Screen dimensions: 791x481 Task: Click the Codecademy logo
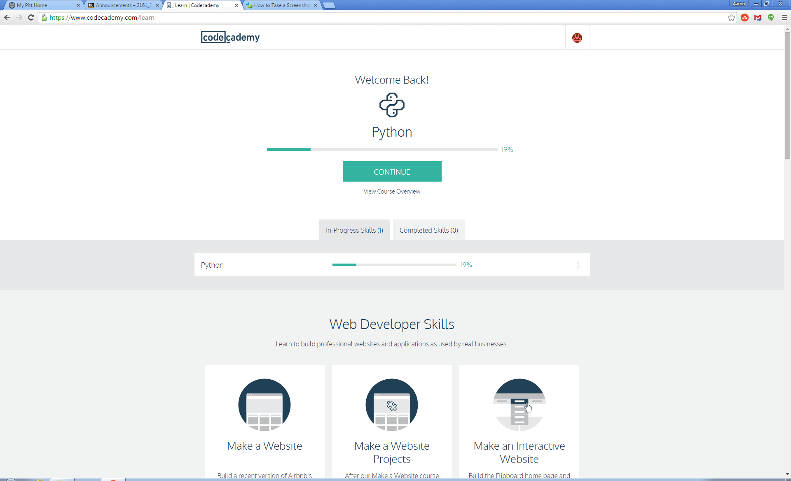[x=230, y=37]
